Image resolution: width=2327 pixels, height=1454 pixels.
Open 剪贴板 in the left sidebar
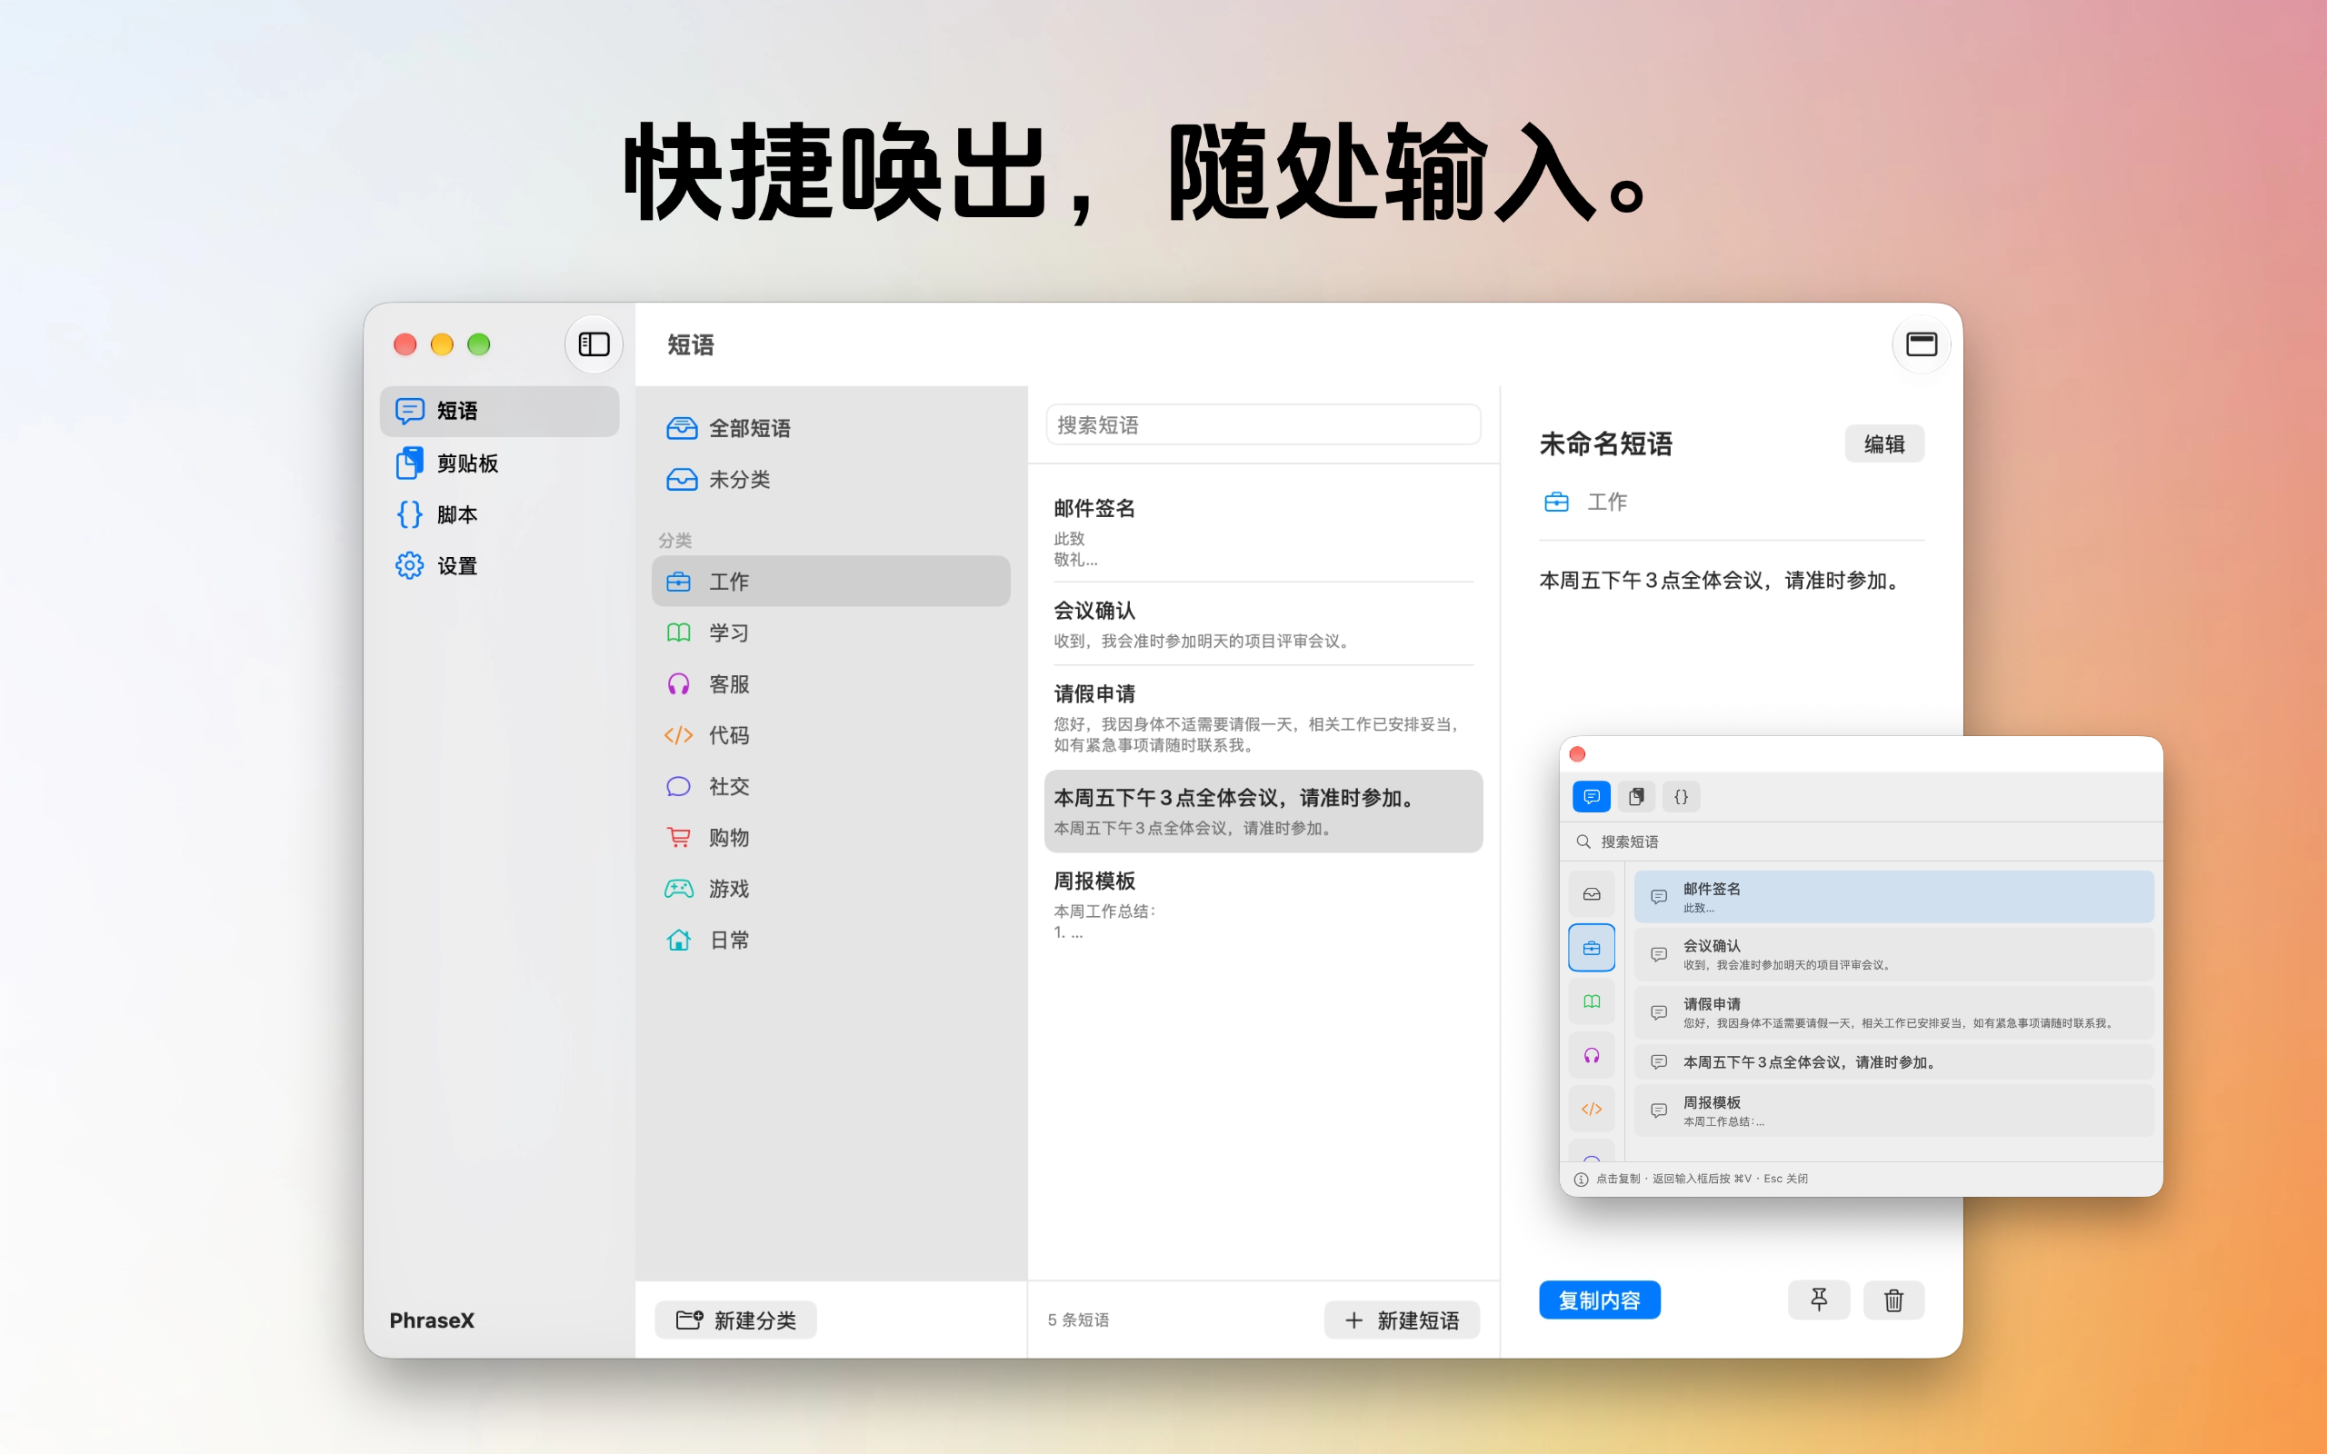[499, 463]
